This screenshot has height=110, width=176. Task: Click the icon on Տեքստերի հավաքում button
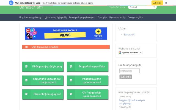[26, 94]
